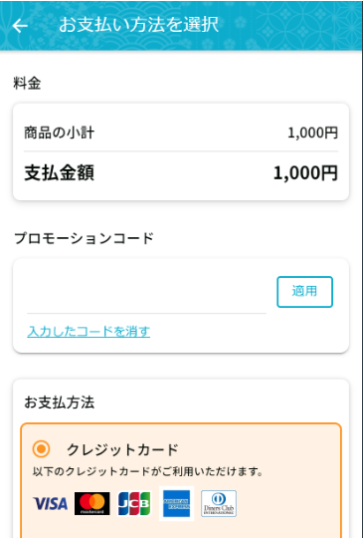Click the JCB card logo

point(134,503)
